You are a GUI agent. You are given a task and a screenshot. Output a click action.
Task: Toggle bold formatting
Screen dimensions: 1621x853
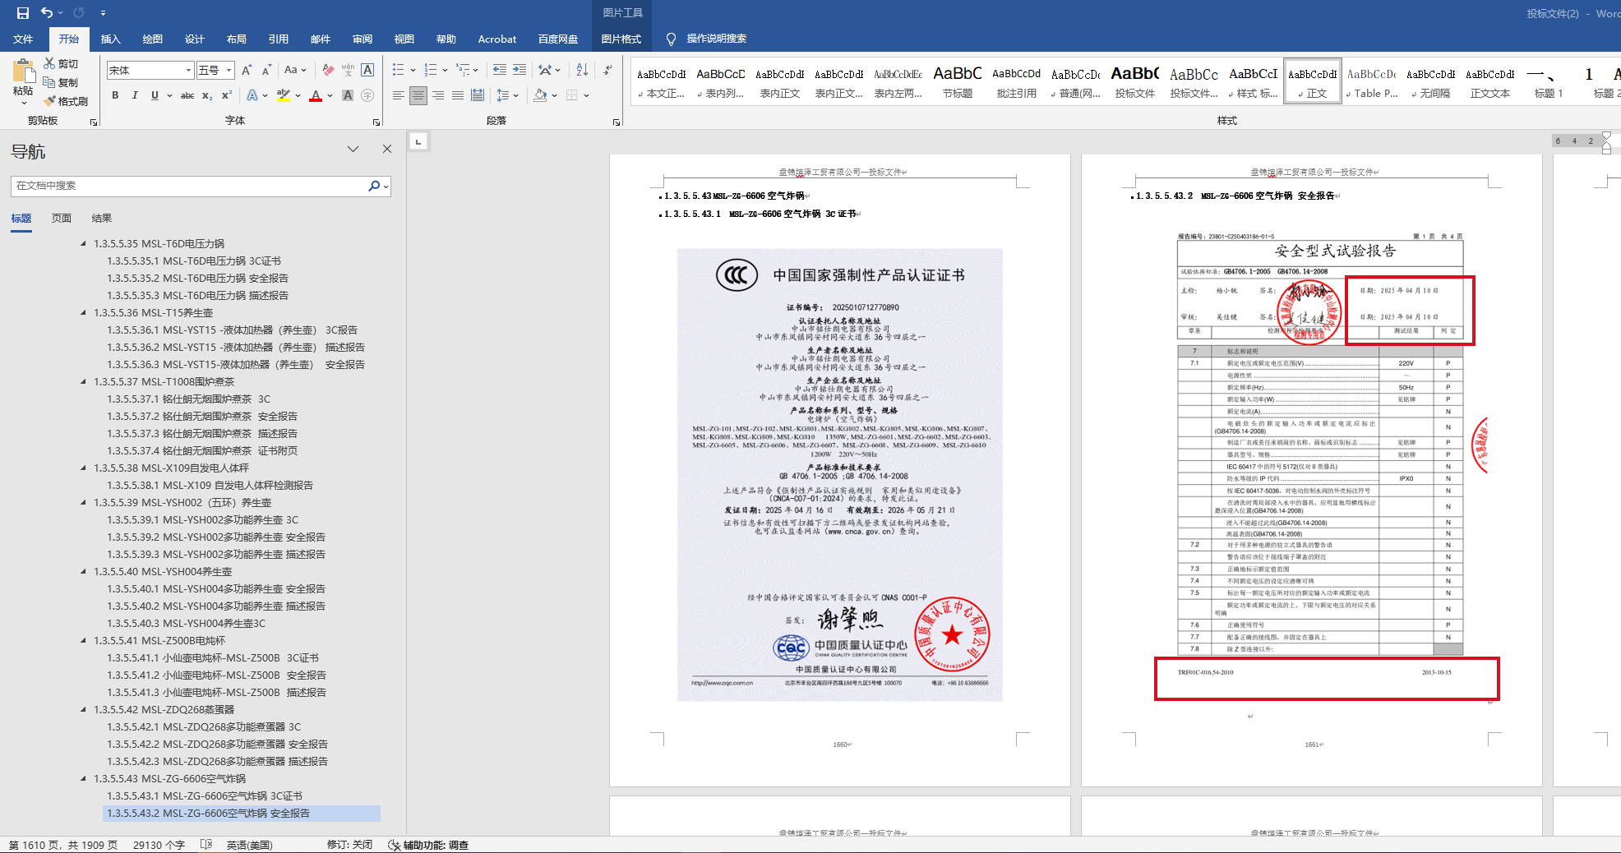(115, 95)
